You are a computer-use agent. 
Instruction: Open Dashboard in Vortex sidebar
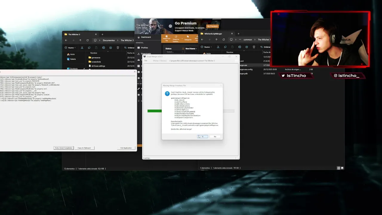(x=144, y=37)
